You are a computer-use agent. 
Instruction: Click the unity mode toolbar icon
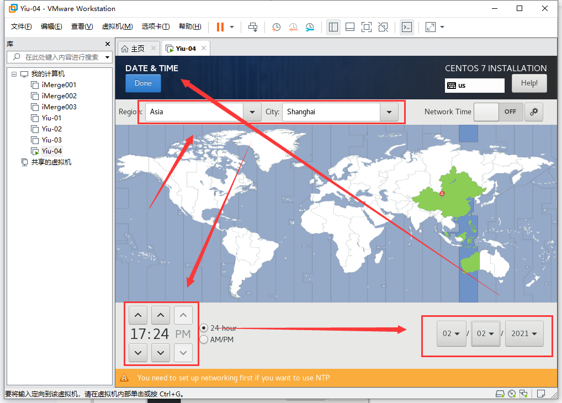(x=383, y=27)
